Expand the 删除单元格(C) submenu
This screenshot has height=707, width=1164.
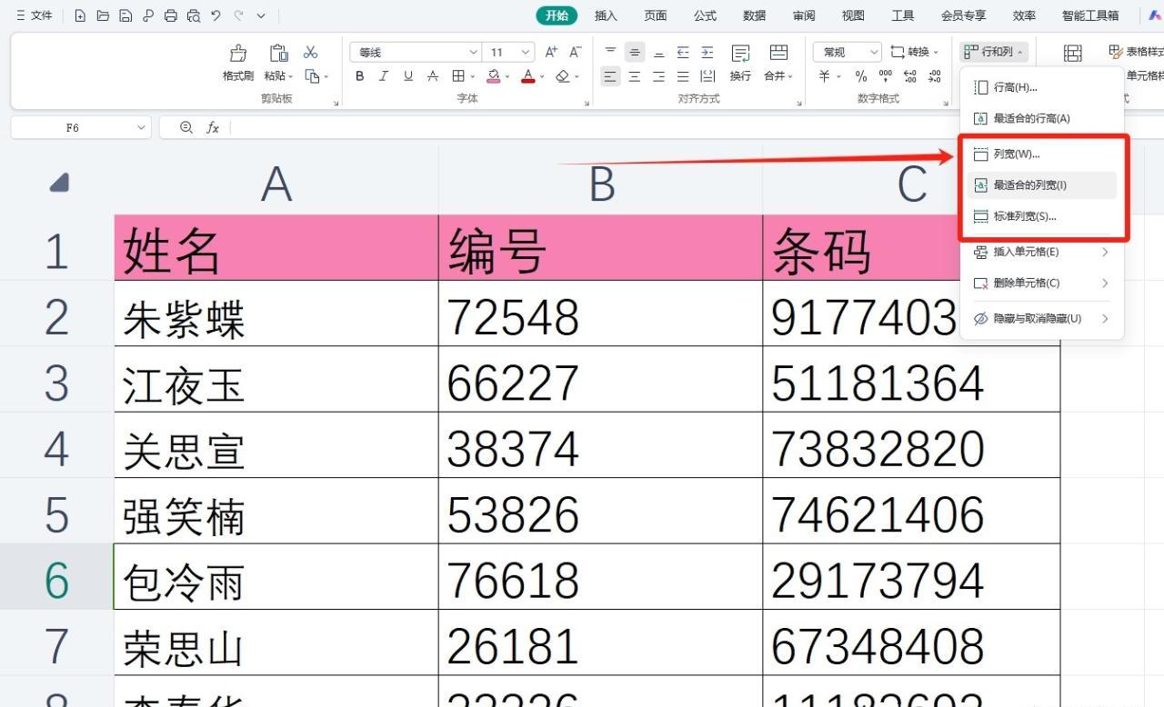tap(1105, 283)
